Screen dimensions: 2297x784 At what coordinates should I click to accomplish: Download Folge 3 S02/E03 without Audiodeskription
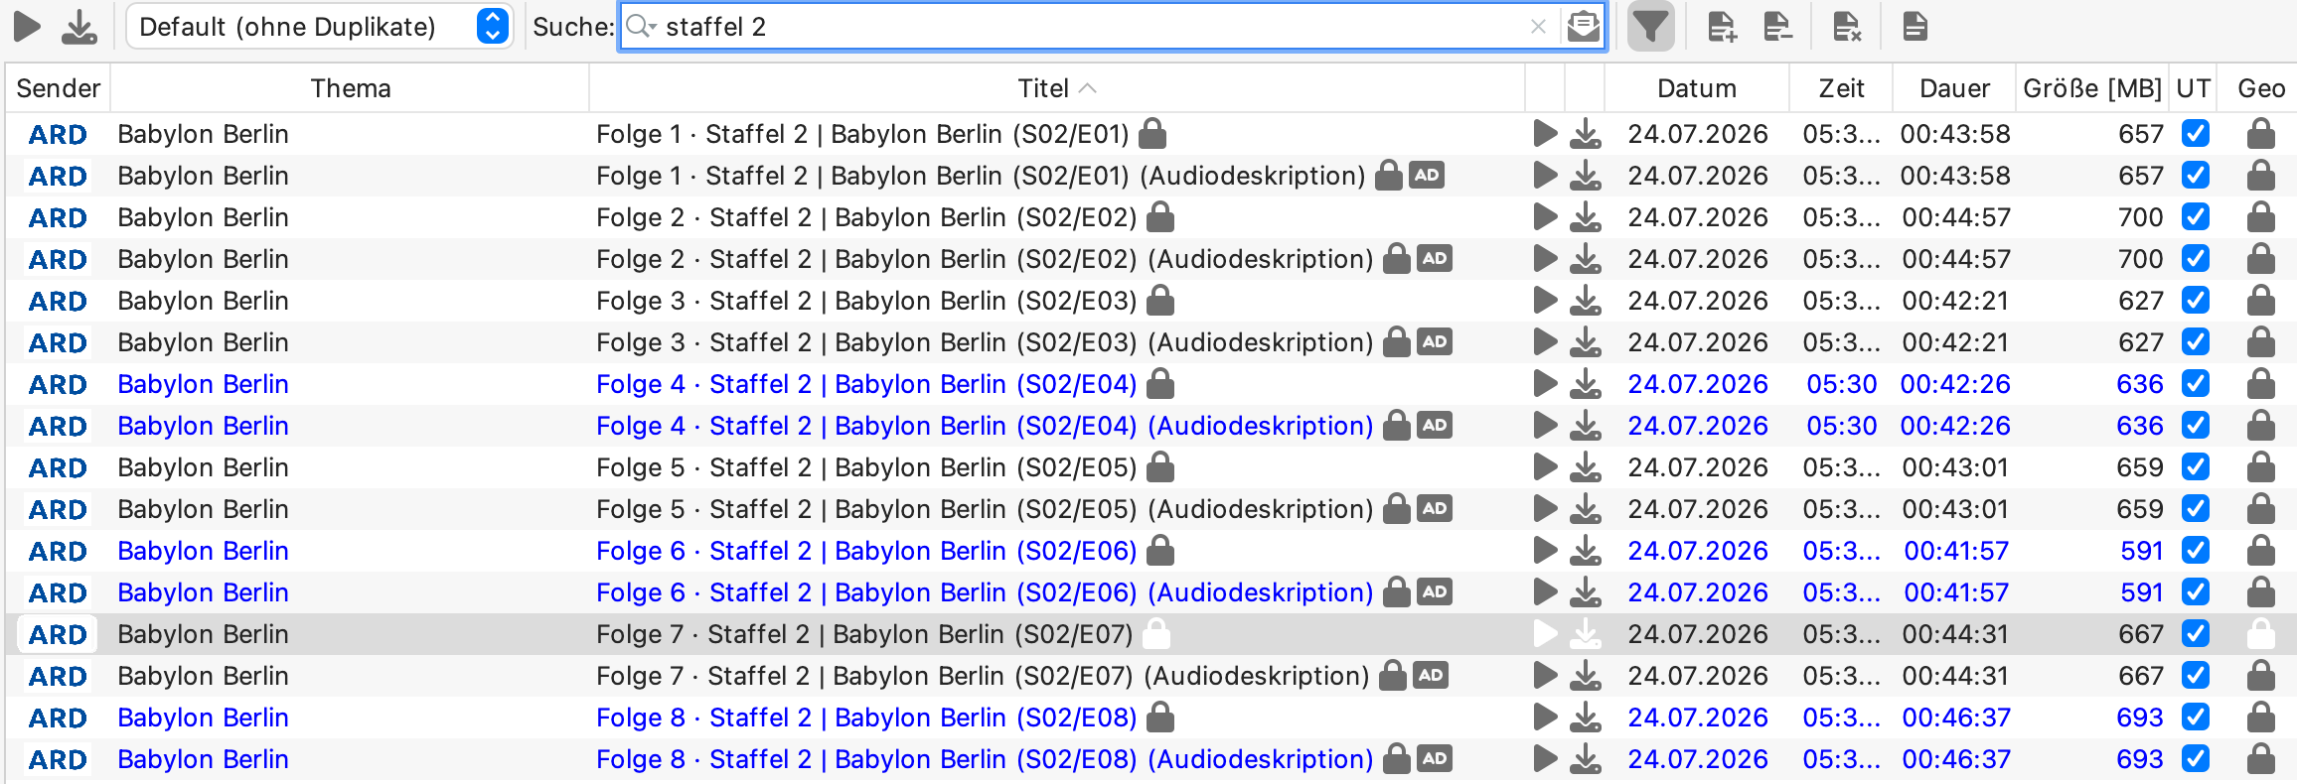coord(1586,300)
